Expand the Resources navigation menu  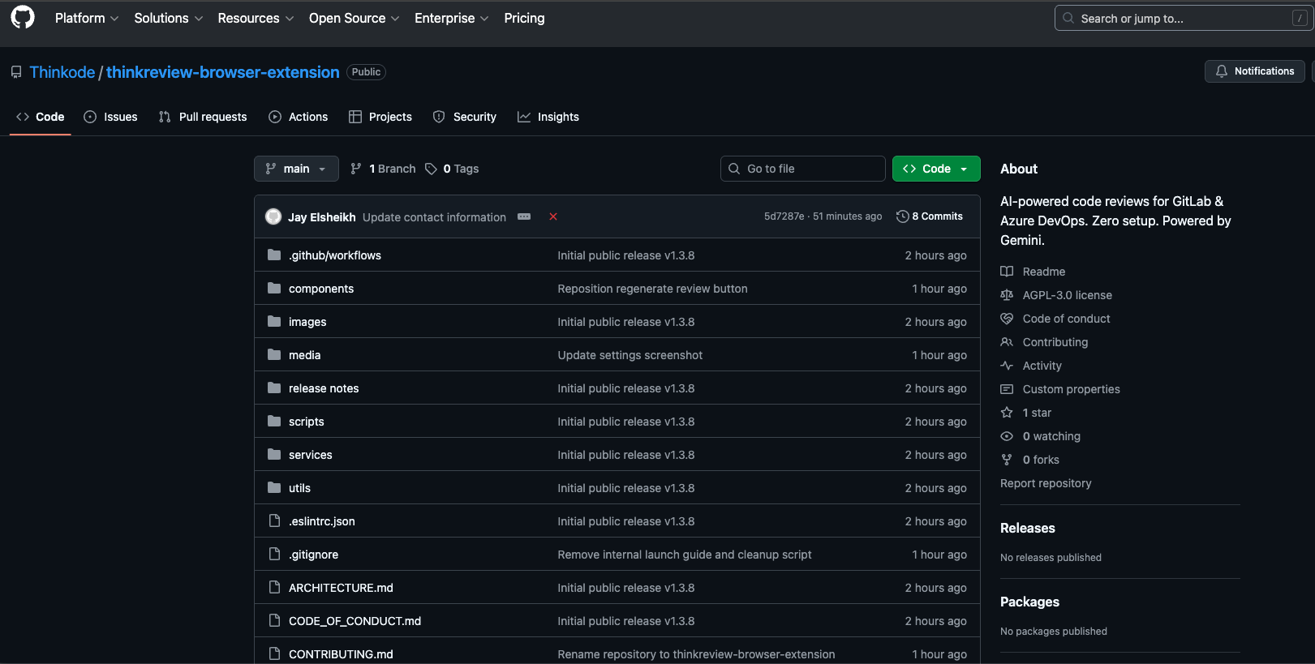(256, 18)
